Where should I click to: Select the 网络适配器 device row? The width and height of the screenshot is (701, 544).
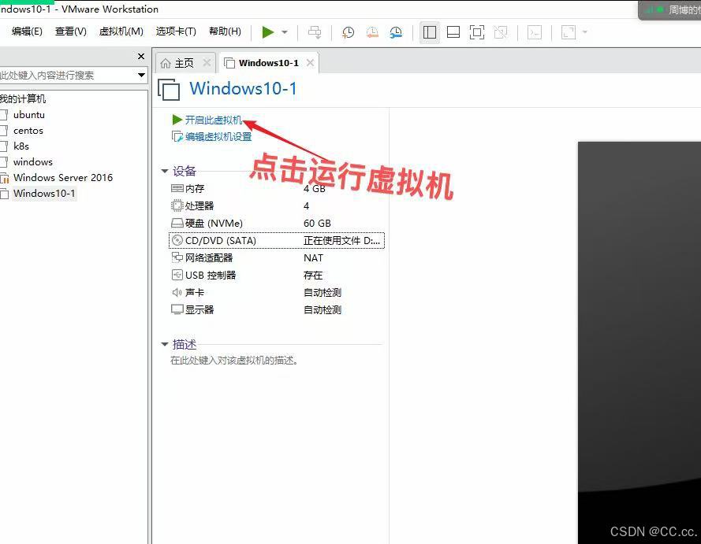tap(277, 258)
